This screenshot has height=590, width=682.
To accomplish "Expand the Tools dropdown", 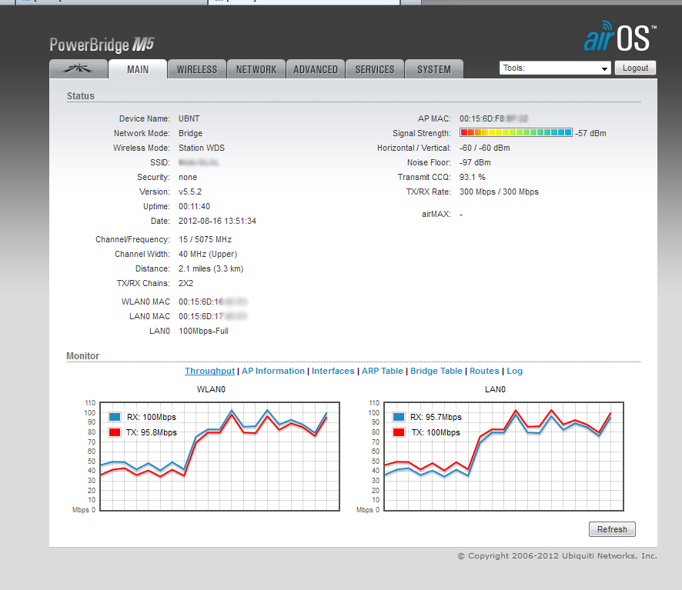I will [x=554, y=68].
